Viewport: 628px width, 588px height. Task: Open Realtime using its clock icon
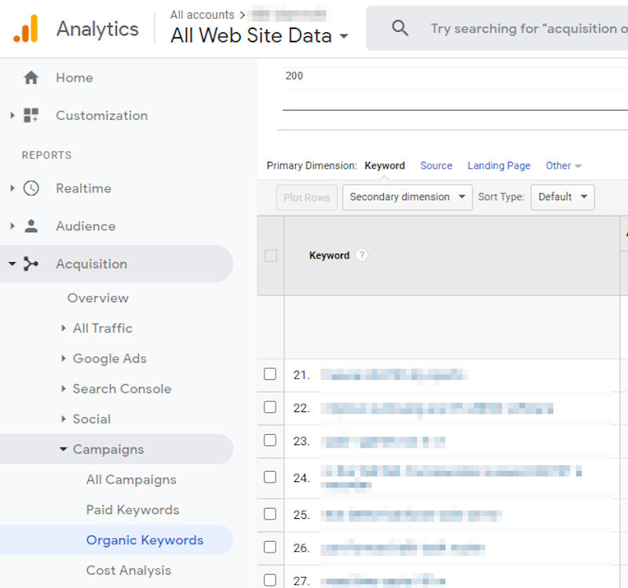(31, 188)
